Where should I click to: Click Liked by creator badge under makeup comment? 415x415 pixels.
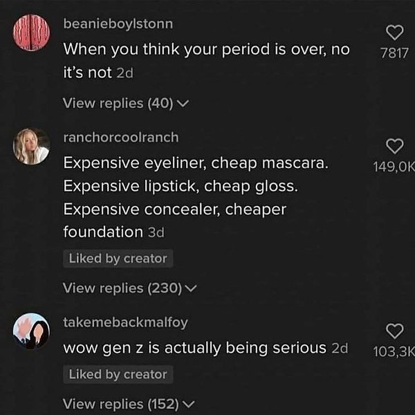118,259
